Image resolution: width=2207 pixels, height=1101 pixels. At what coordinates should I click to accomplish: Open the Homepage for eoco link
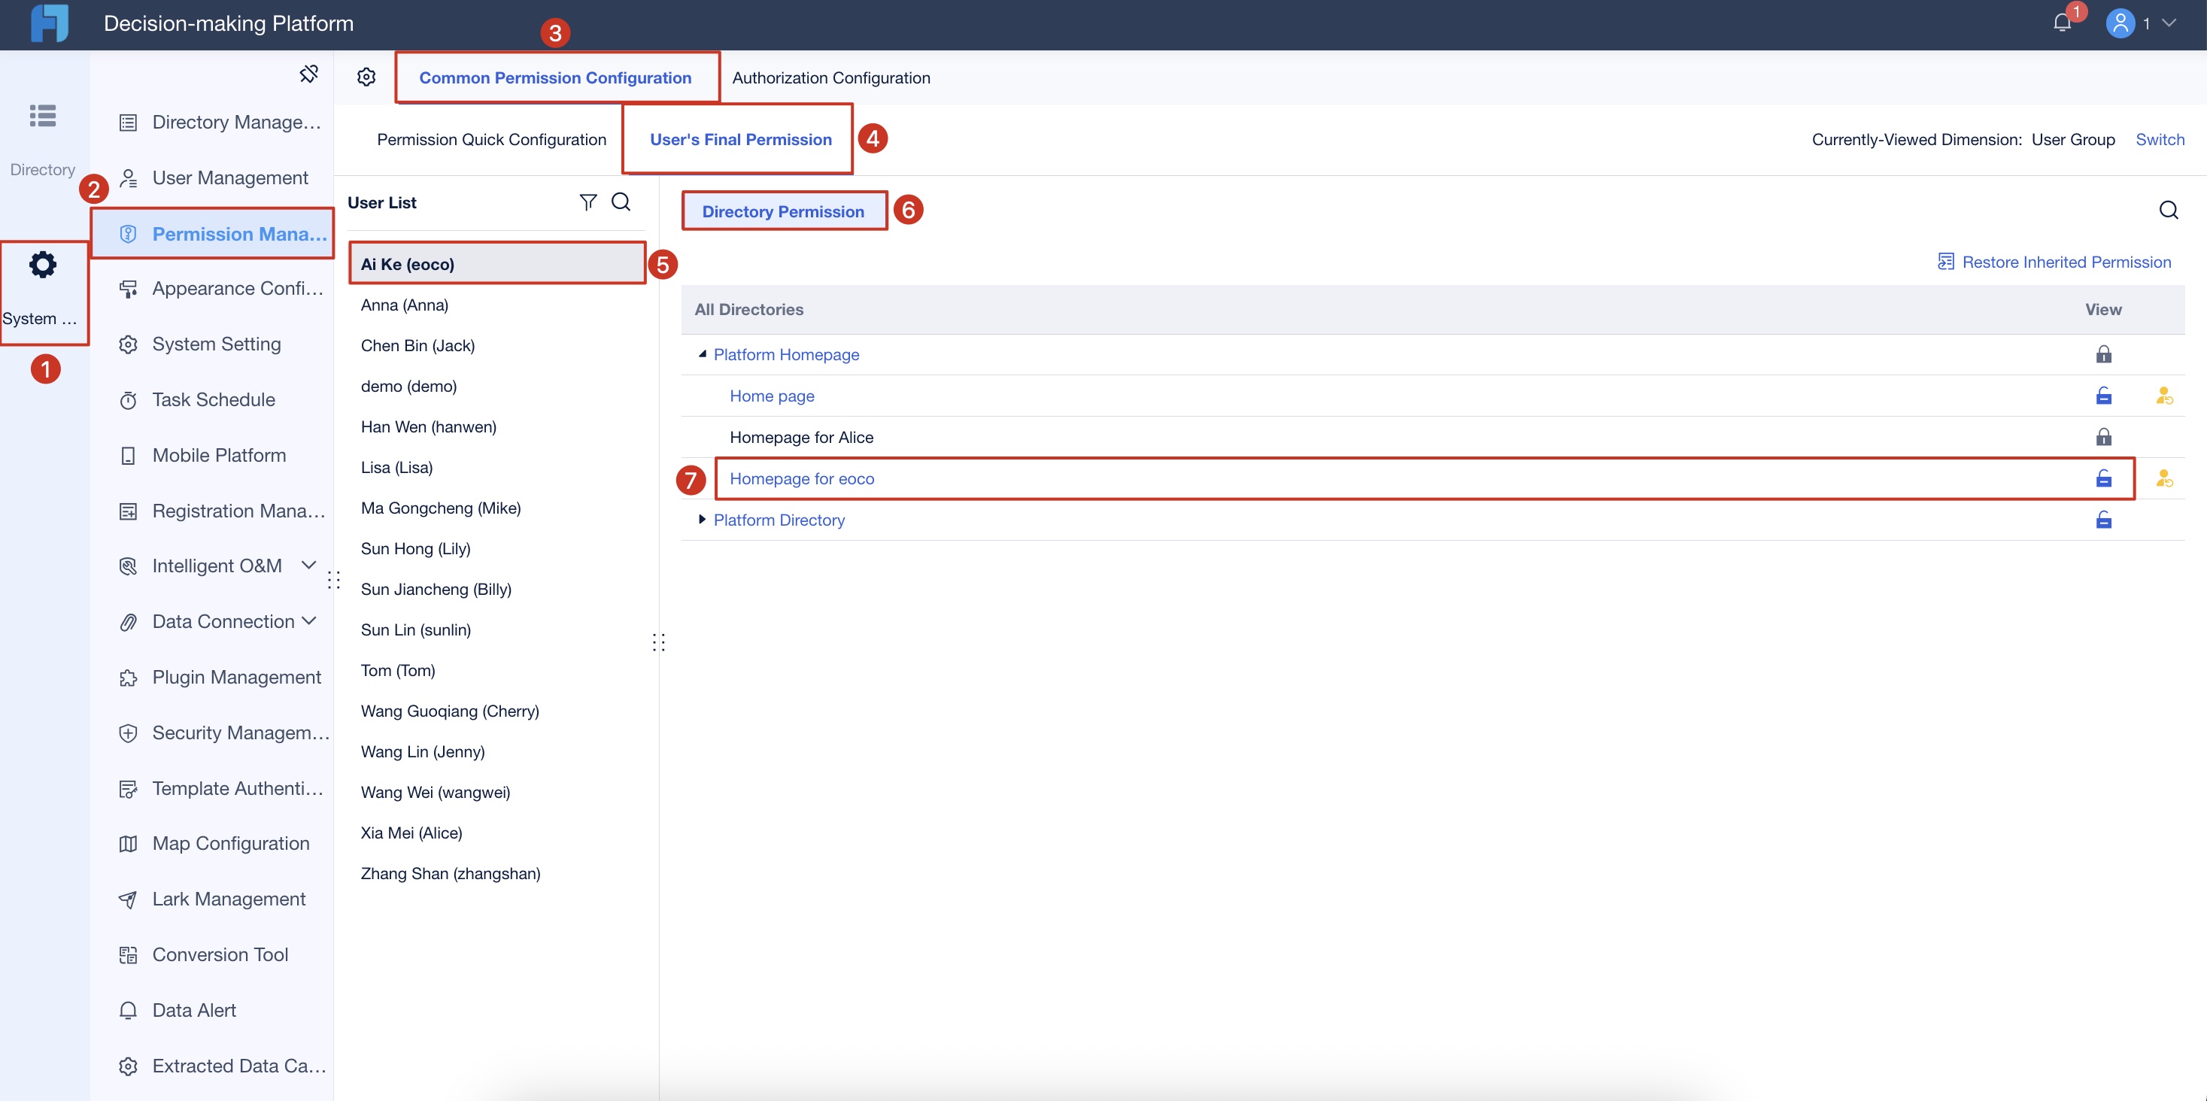click(802, 478)
